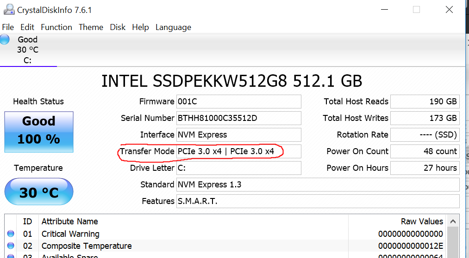This screenshot has width=469, height=258.
Task: Click the scroll up arrow of attribute list
Action: coord(453,222)
